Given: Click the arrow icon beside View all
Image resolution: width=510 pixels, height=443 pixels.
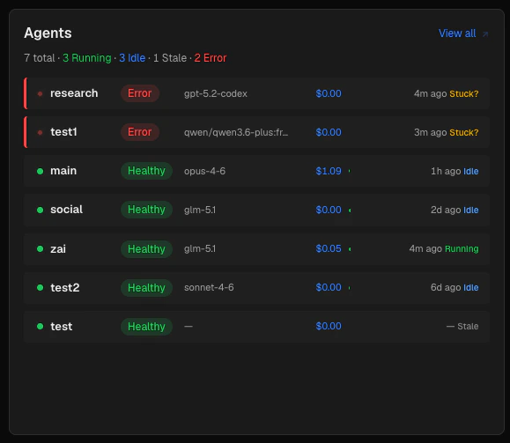Looking at the screenshot, I should tap(485, 33).
